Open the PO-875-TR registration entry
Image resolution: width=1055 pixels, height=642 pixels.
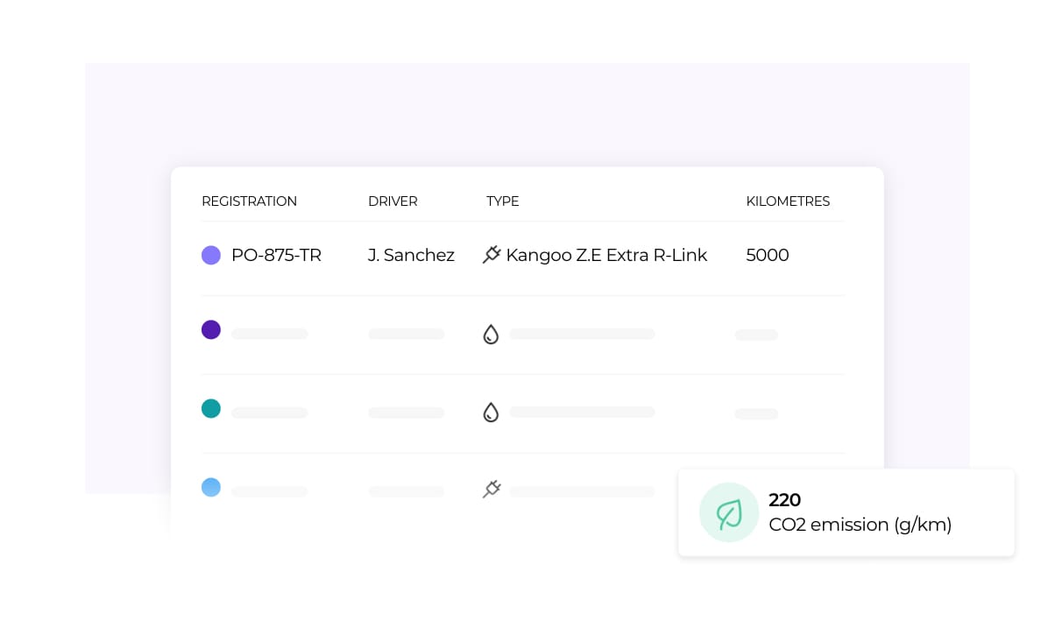(276, 256)
